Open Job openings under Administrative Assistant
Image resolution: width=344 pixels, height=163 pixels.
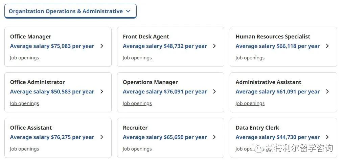(250, 103)
